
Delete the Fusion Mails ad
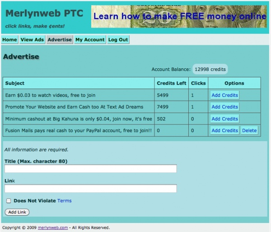(x=249, y=130)
